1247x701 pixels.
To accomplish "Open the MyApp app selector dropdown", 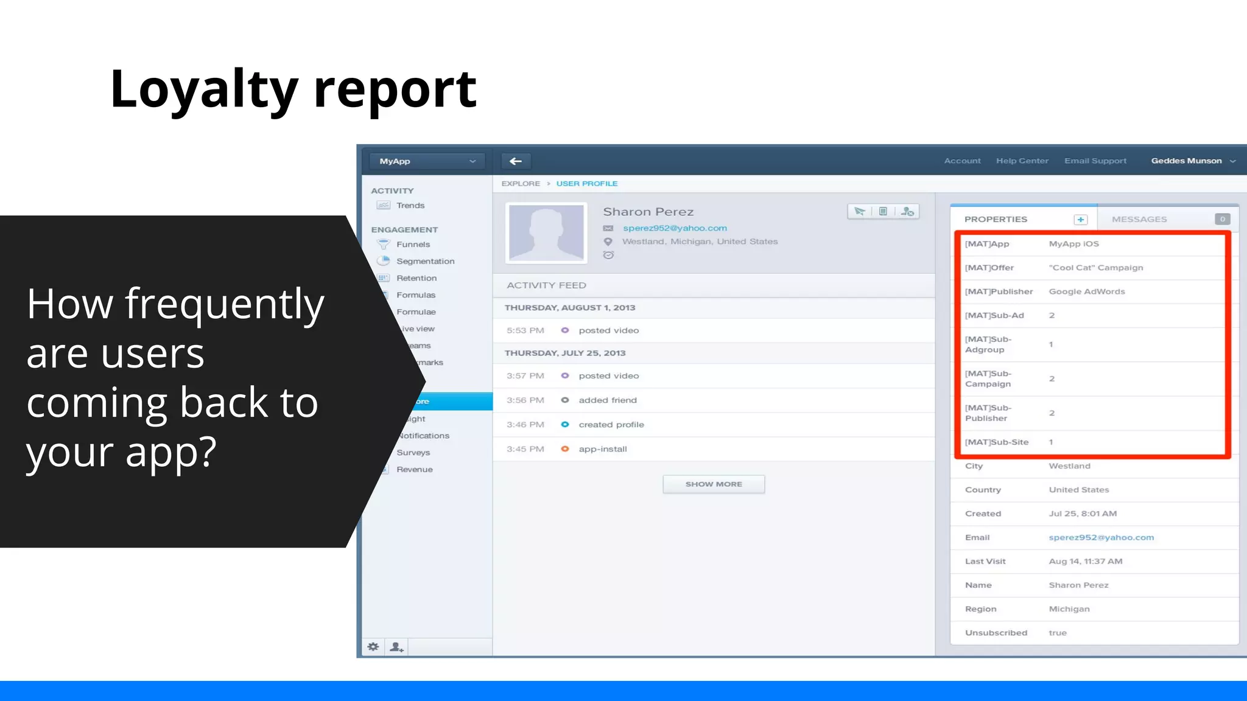I will click(427, 161).
